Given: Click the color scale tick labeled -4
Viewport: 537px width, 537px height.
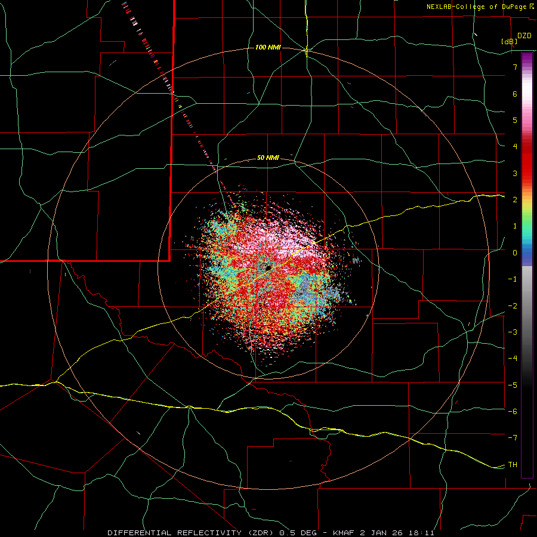Looking at the screenshot, I should 513,359.
